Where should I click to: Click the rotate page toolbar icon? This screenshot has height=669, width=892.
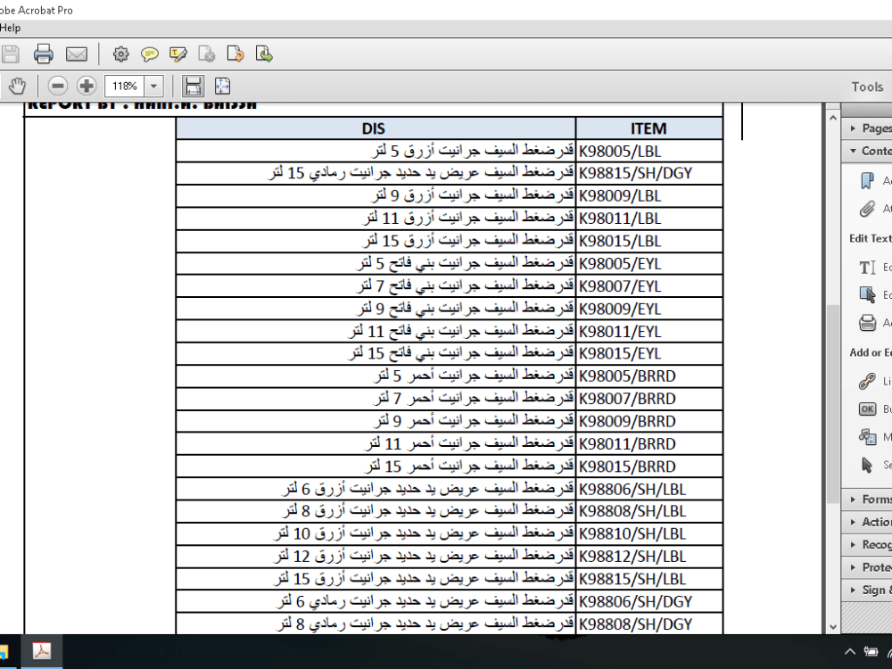click(235, 54)
